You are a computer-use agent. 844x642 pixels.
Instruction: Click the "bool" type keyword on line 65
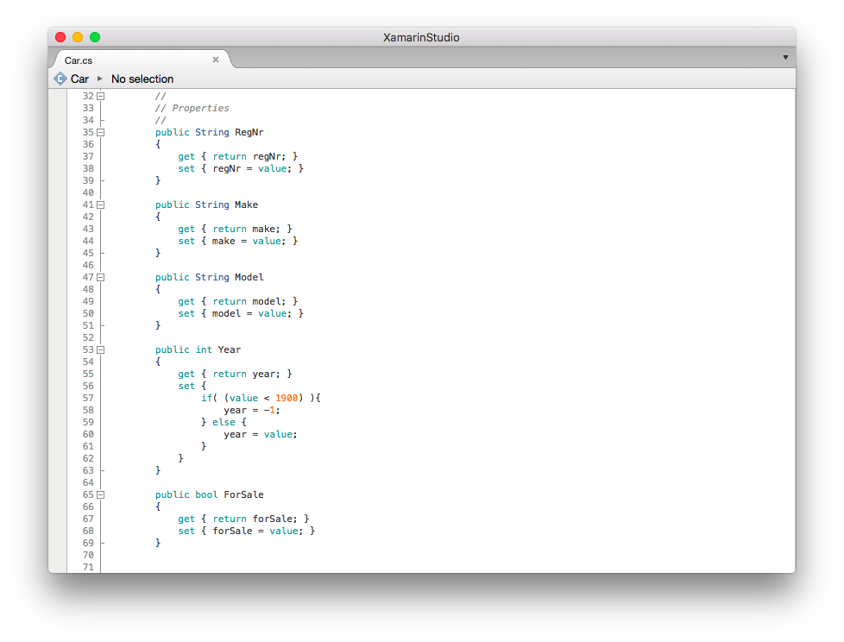(206, 495)
